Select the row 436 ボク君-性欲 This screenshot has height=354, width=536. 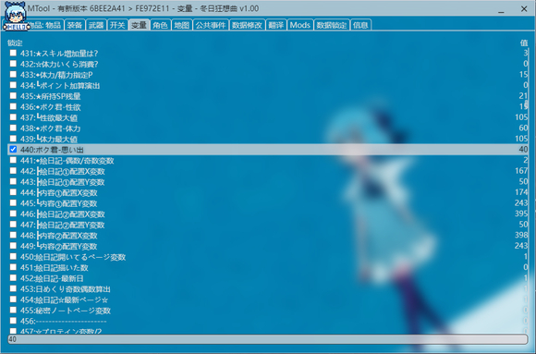(268, 106)
